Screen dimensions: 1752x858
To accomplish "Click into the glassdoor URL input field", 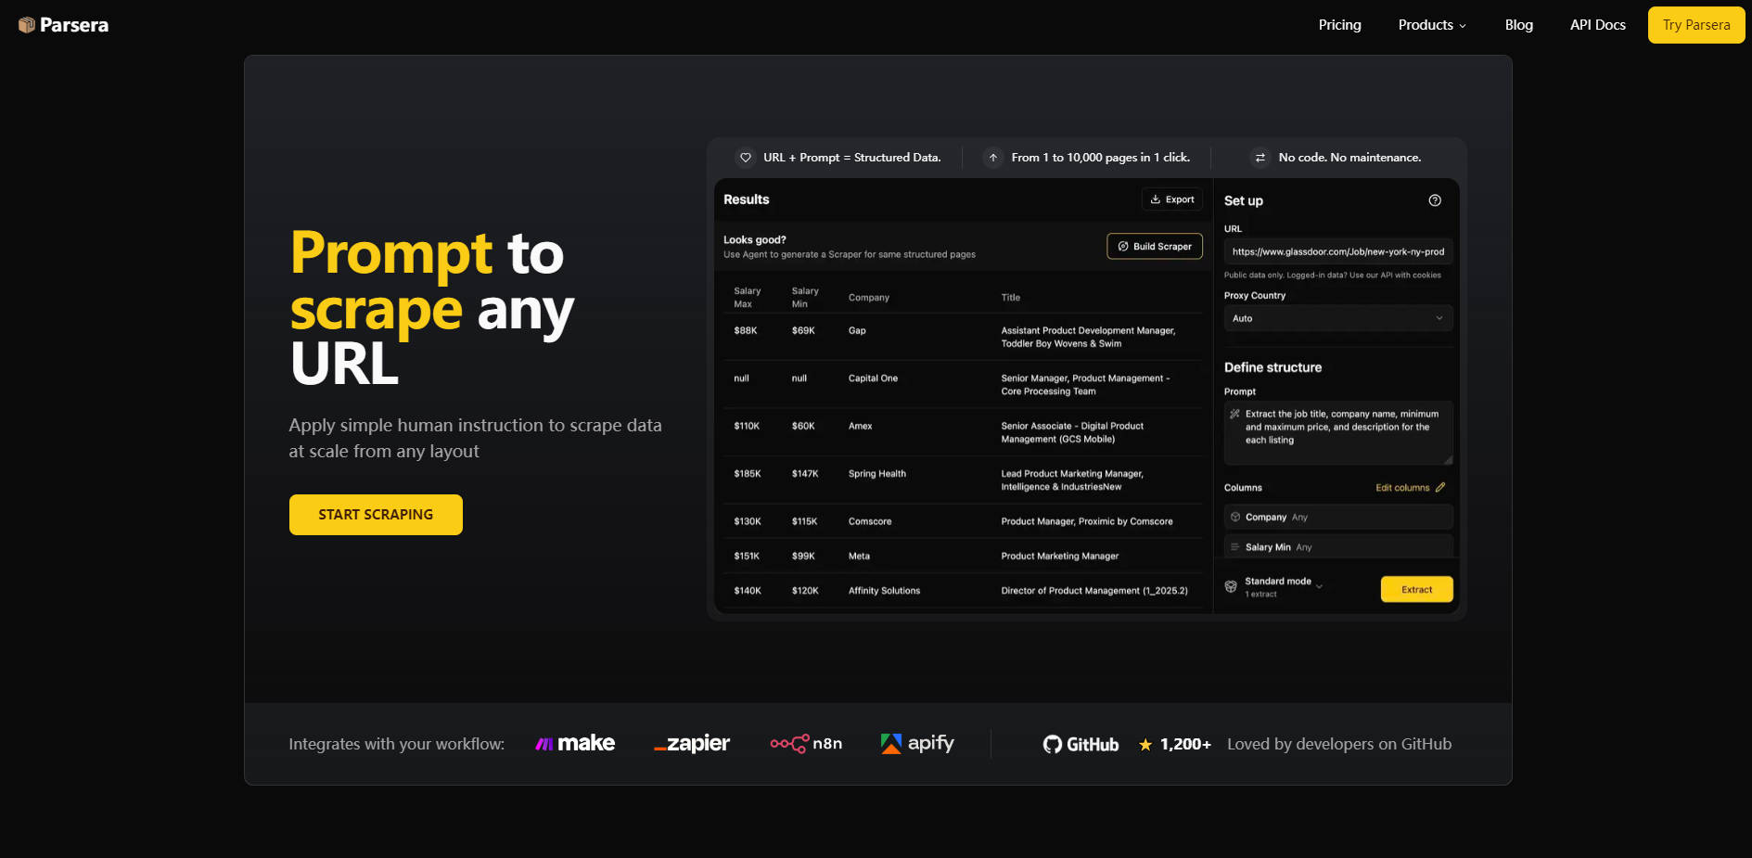I will pos(1337,251).
